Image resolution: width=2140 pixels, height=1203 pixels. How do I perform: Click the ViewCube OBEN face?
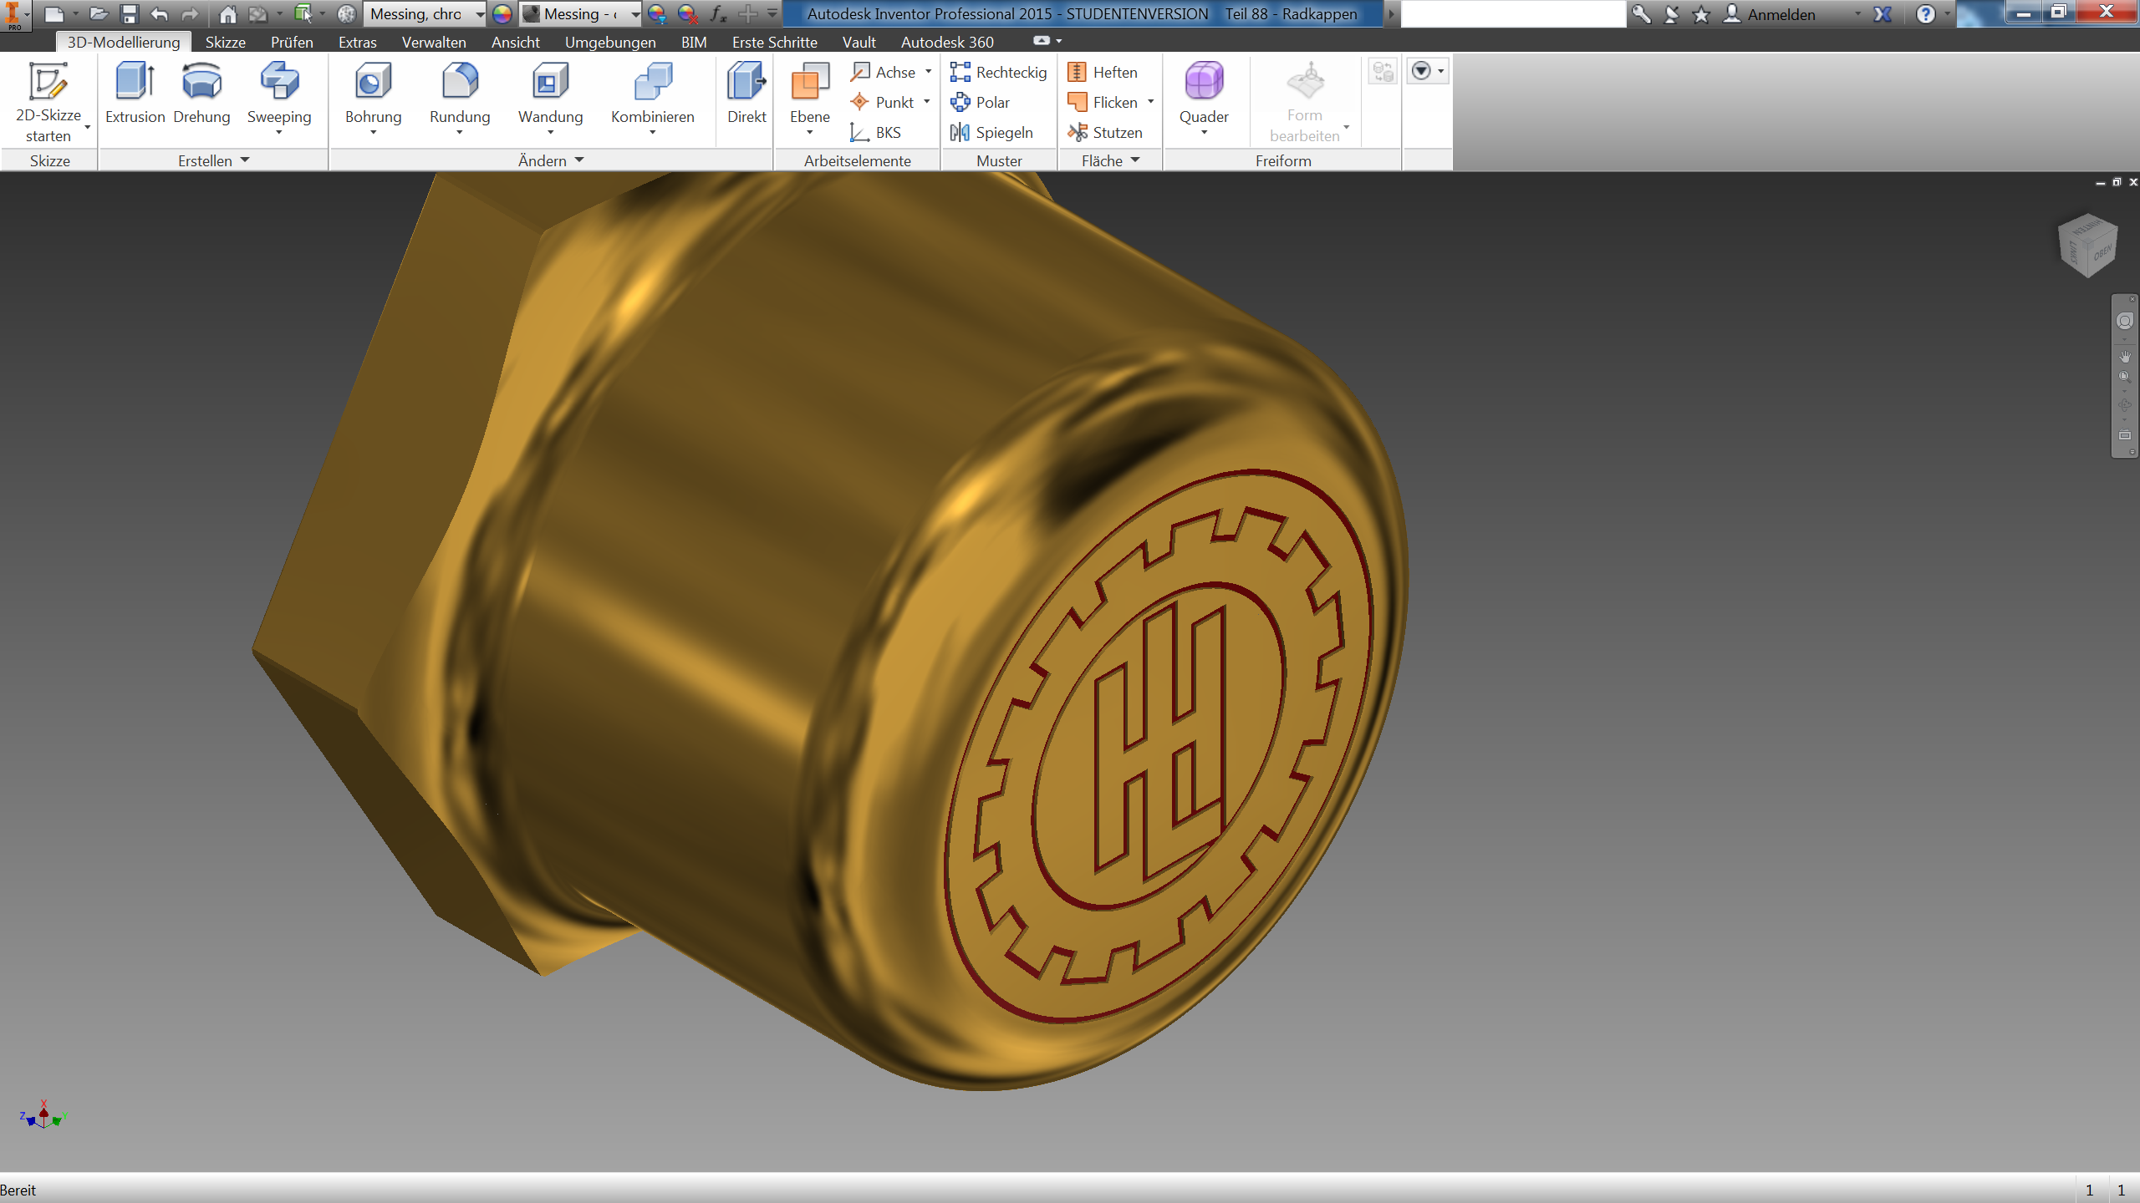[2102, 253]
